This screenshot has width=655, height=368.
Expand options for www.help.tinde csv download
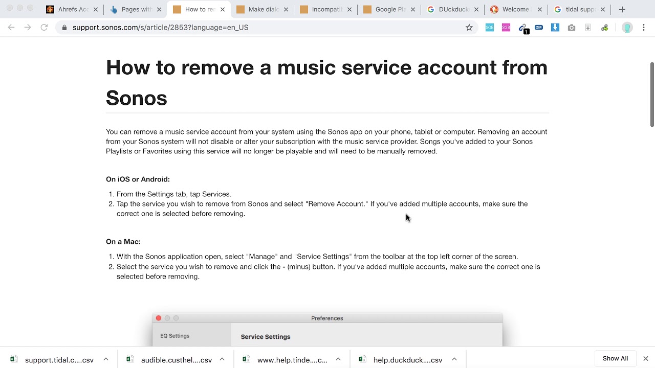coord(338,359)
